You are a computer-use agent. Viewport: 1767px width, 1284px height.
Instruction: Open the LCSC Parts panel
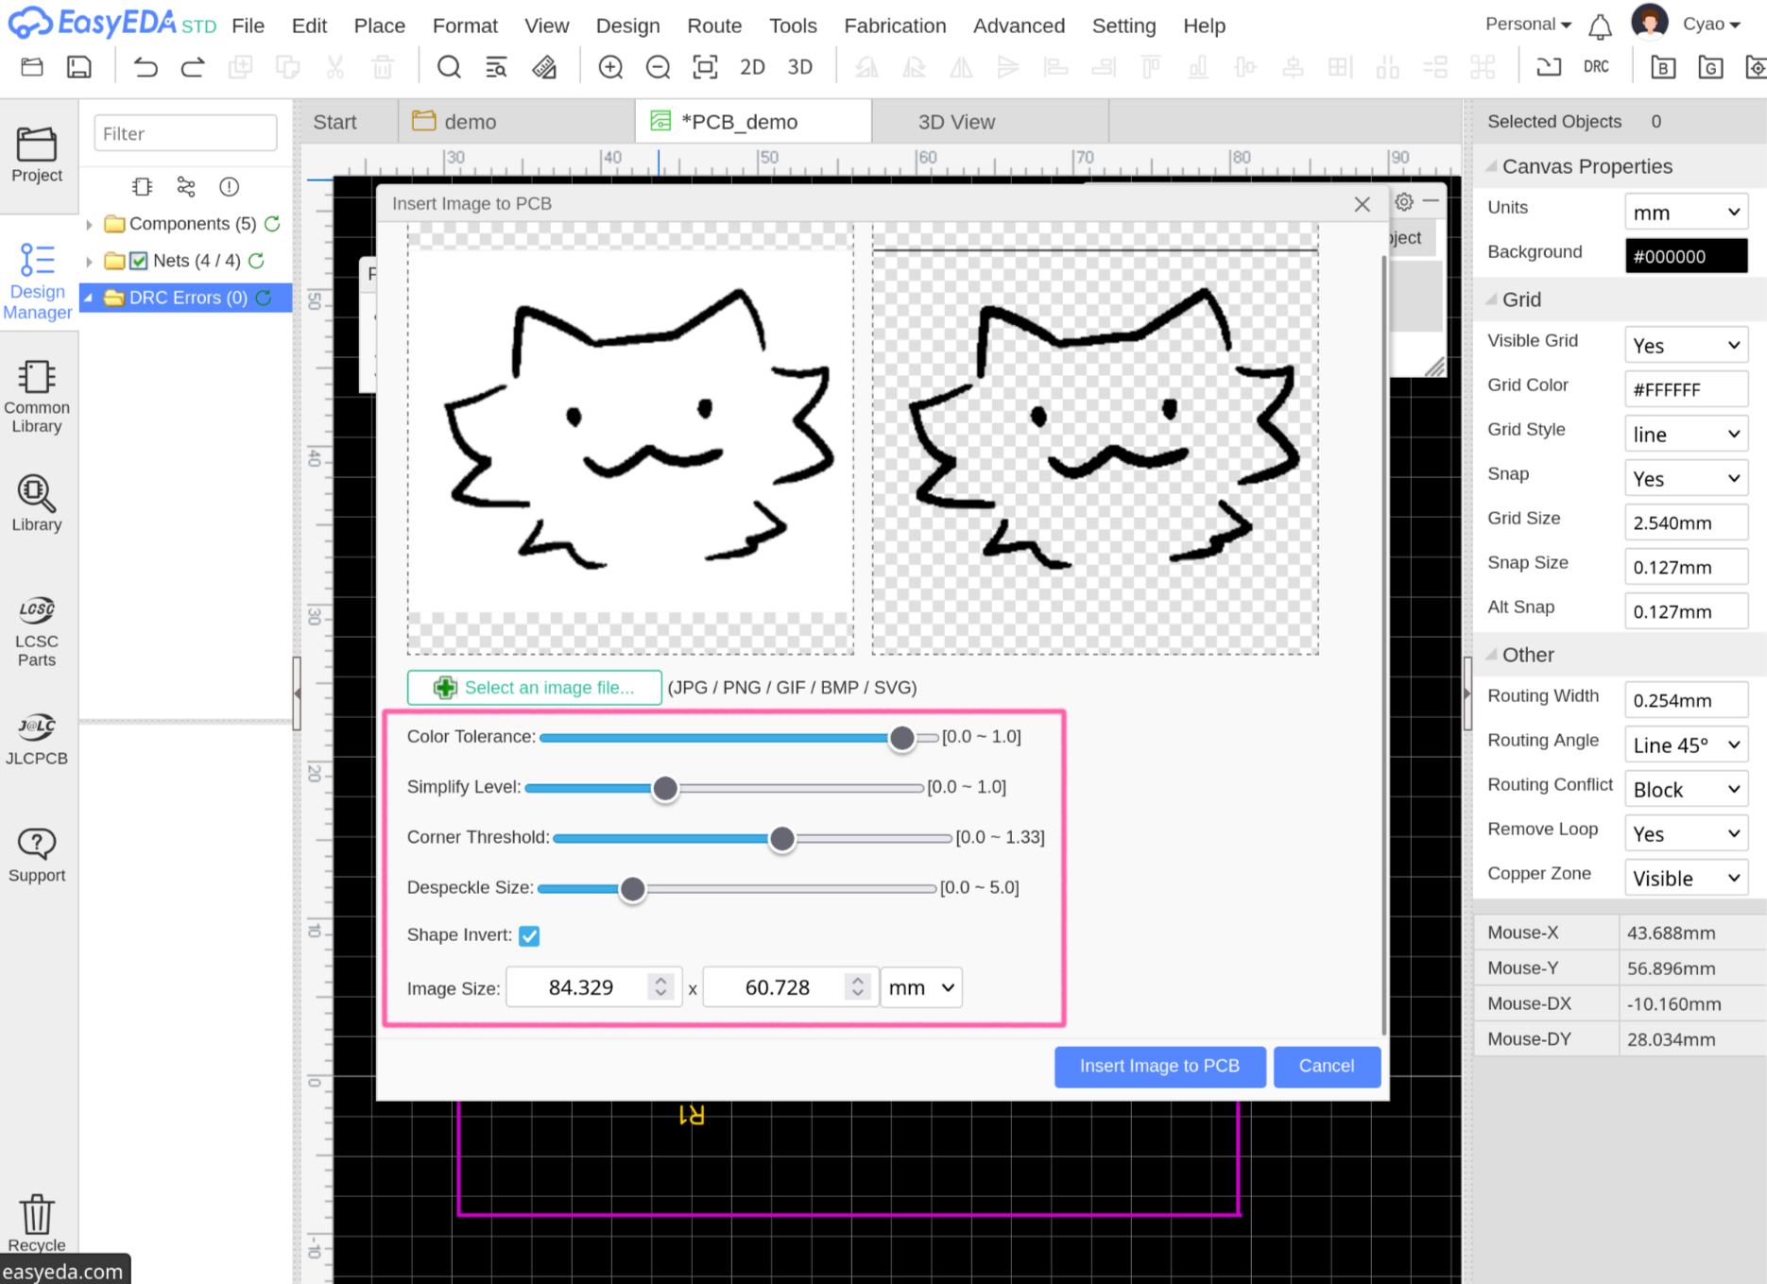[x=37, y=631]
